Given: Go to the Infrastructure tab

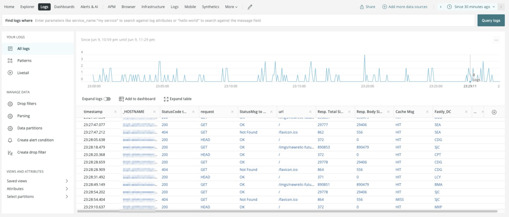Looking at the screenshot, I should pos(153,7).
